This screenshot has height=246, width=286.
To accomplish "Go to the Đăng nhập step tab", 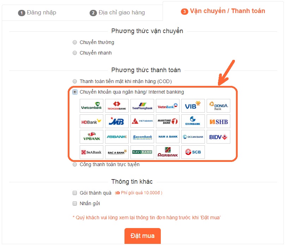I will tap(37, 13).
